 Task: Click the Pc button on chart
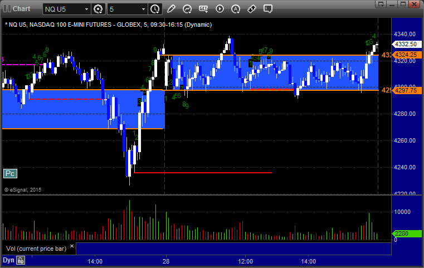click(x=10, y=174)
